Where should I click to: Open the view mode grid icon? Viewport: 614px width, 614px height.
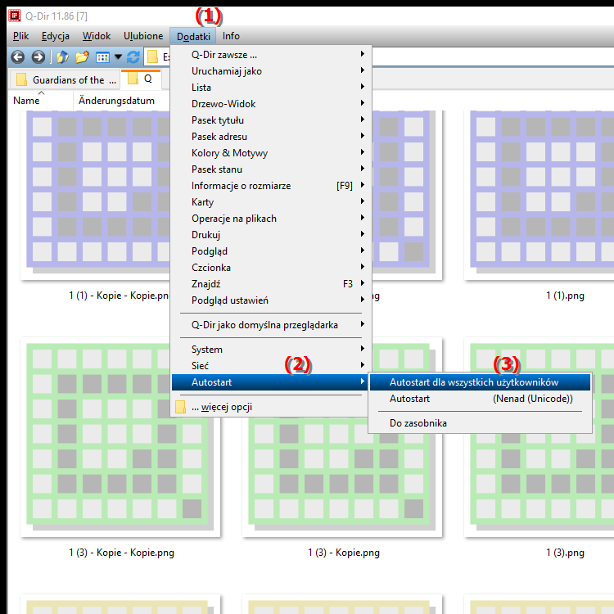(102, 57)
